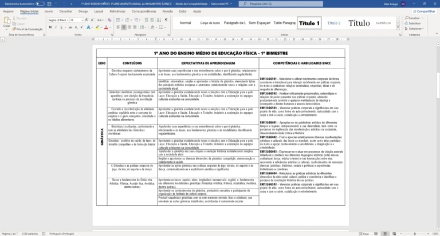440x236 pixels.
Task: Apply the Normal style
Action: (x=185, y=23)
